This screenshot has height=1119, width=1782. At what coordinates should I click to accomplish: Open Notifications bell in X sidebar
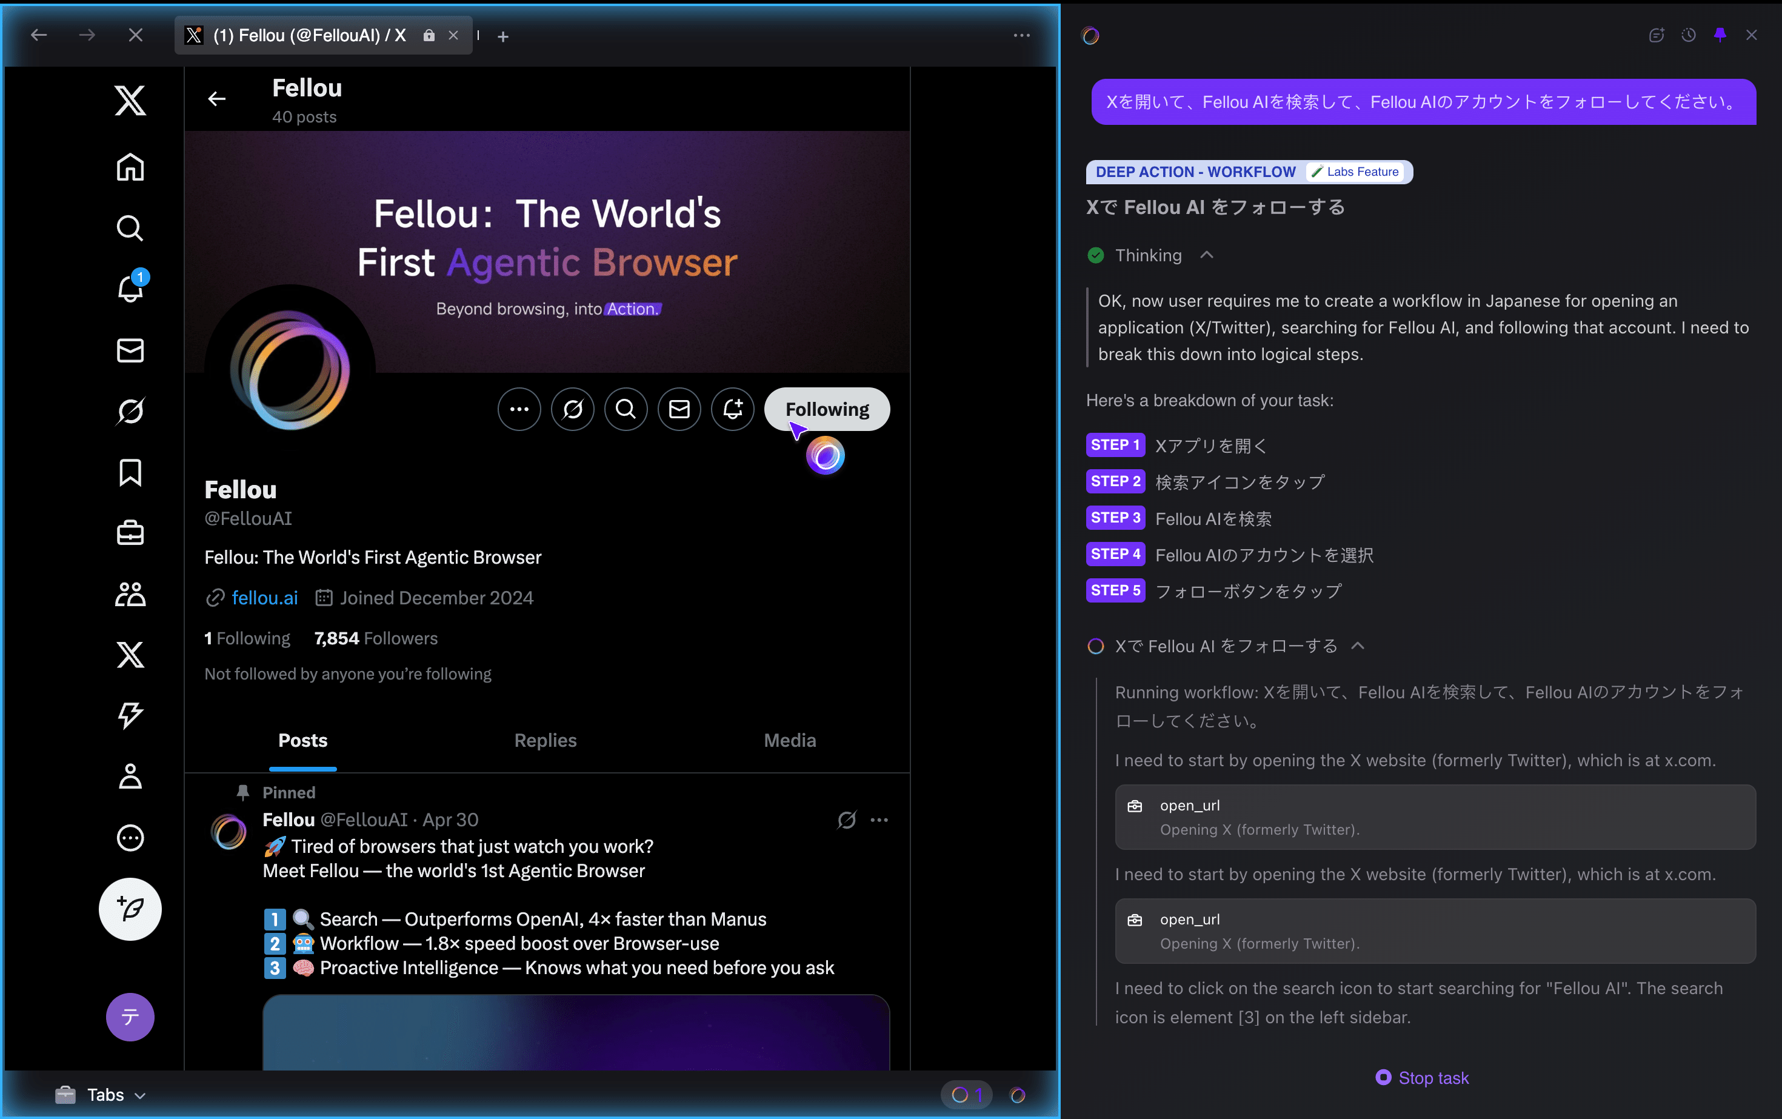coord(130,289)
